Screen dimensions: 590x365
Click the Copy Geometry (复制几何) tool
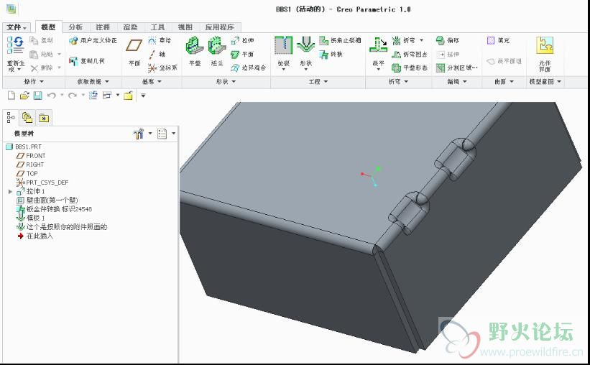(87, 61)
